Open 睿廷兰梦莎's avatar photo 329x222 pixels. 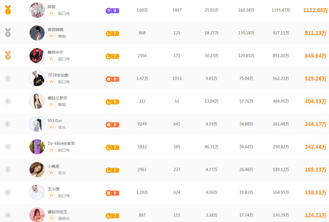point(37,101)
